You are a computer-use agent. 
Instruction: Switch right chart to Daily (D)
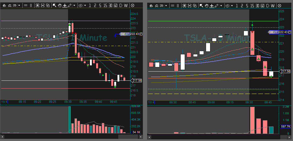(268, 6)
